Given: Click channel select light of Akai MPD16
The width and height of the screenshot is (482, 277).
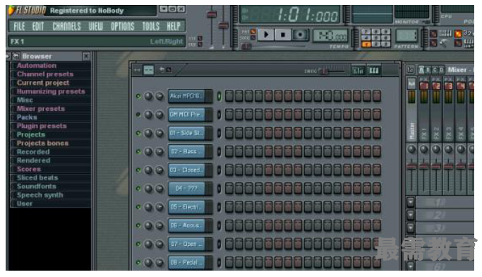Looking at the screenshot, I should (219, 96).
